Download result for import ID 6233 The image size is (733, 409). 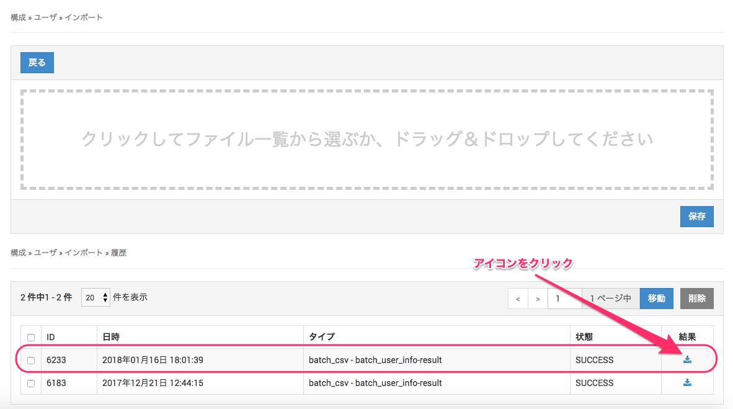[x=687, y=360]
